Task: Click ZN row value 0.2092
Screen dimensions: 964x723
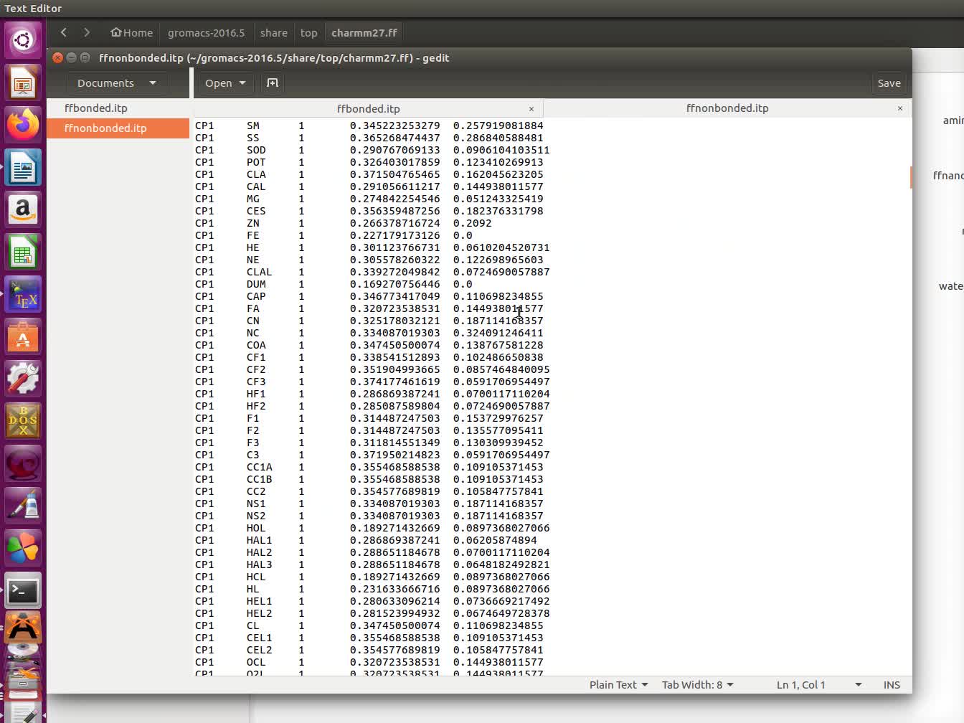Action: [x=473, y=223]
